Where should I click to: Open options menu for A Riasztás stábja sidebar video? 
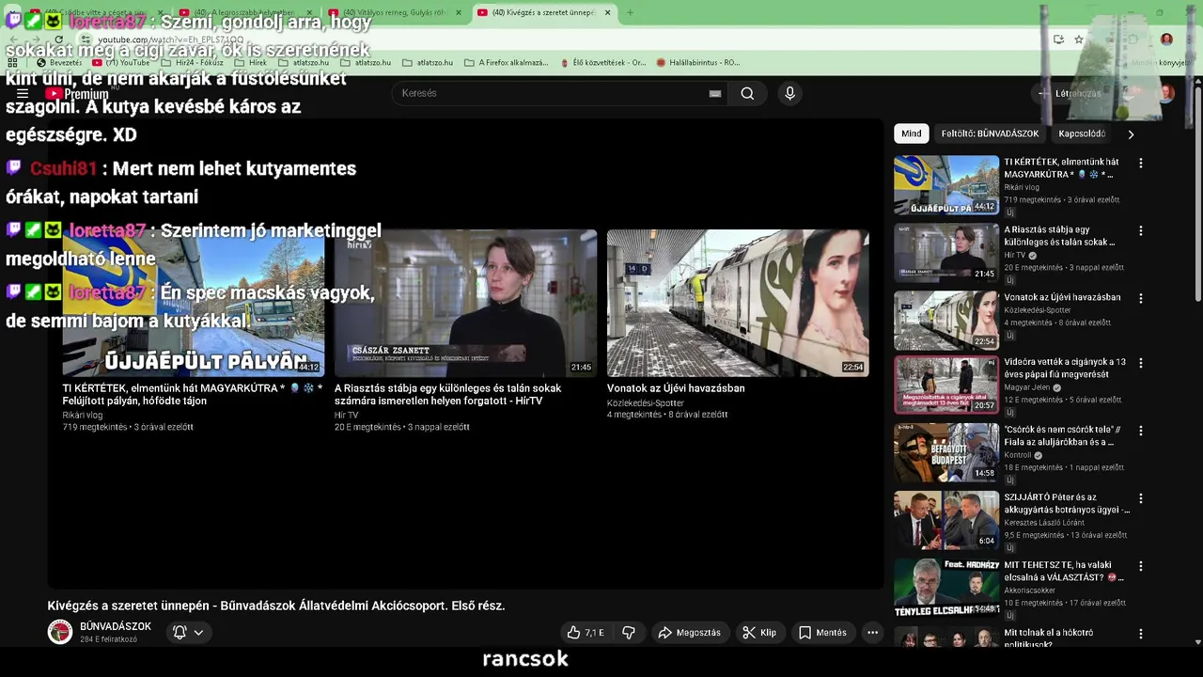coord(1141,230)
